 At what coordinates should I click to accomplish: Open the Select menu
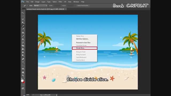point(55,2)
